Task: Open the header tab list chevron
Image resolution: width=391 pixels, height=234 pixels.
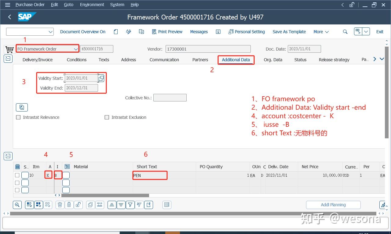Action: tap(382, 59)
